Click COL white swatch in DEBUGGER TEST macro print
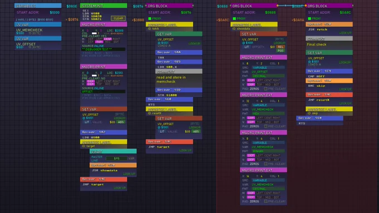379x213 pixels. click(x=94, y=33)
